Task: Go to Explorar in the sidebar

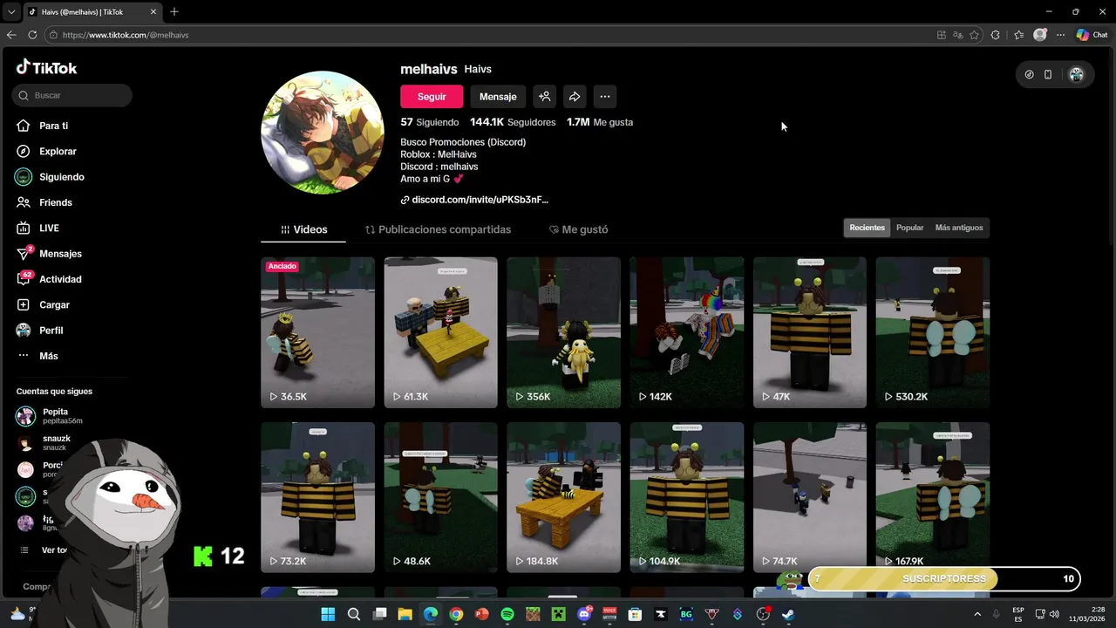Action: pyautogui.click(x=46, y=151)
